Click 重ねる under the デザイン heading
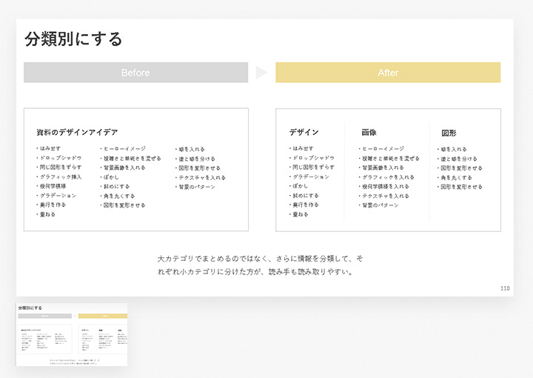The height and width of the screenshot is (378, 533). [301, 214]
